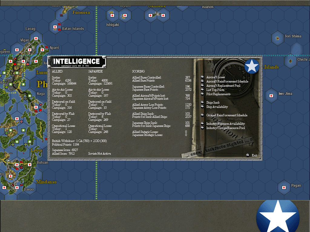Select the highlighted hex near Naga

[x=36, y=107]
